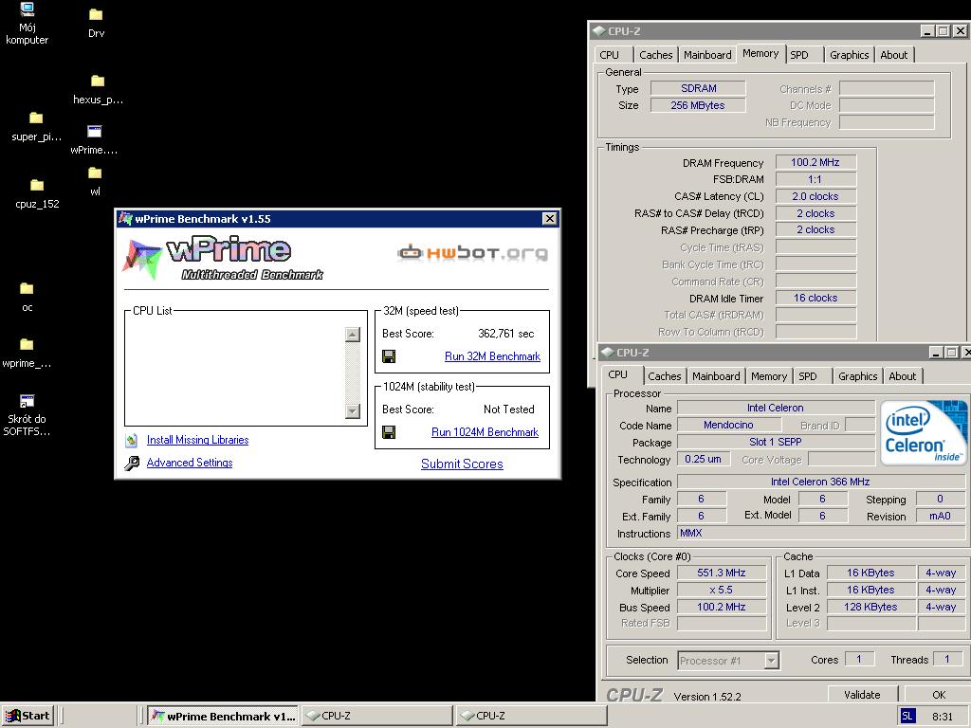Switch to Caches tab in upper CPU-Z

(x=655, y=54)
